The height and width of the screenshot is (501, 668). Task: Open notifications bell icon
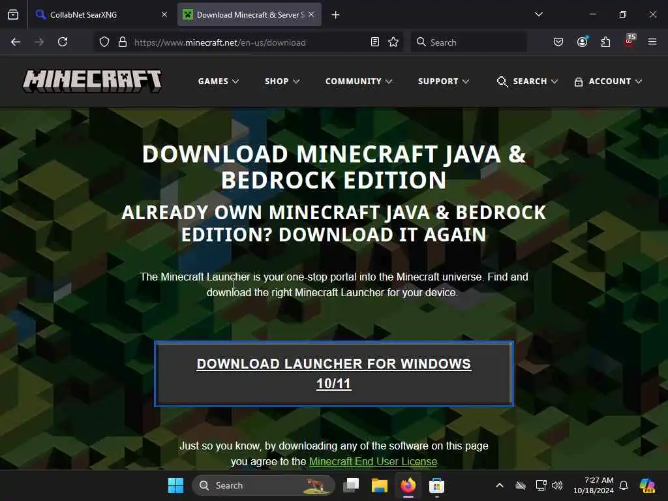click(x=624, y=485)
